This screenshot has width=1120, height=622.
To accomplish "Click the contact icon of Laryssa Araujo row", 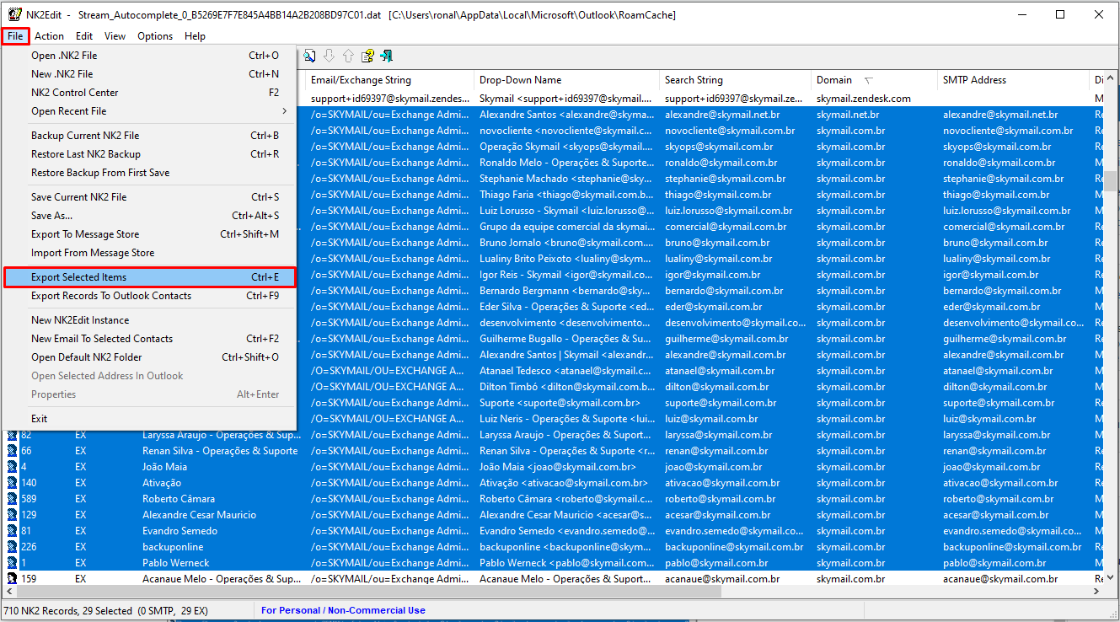I will coord(12,435).
